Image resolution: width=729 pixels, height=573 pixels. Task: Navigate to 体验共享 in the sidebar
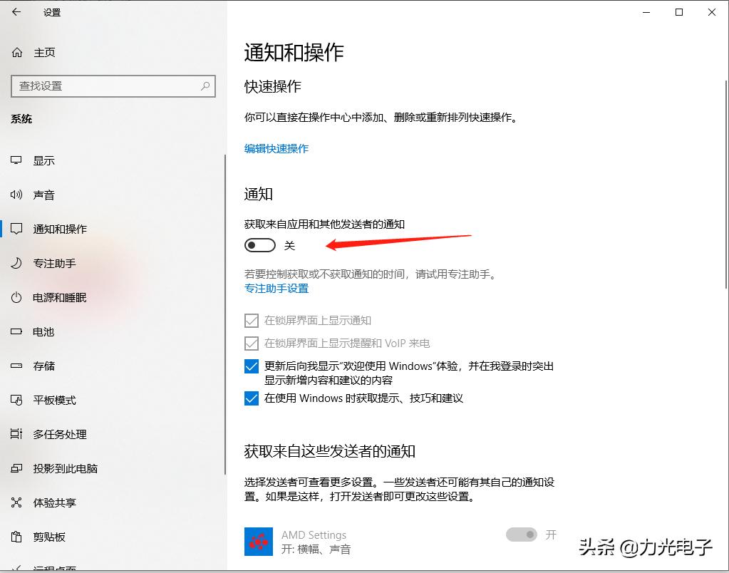[16, 502]
